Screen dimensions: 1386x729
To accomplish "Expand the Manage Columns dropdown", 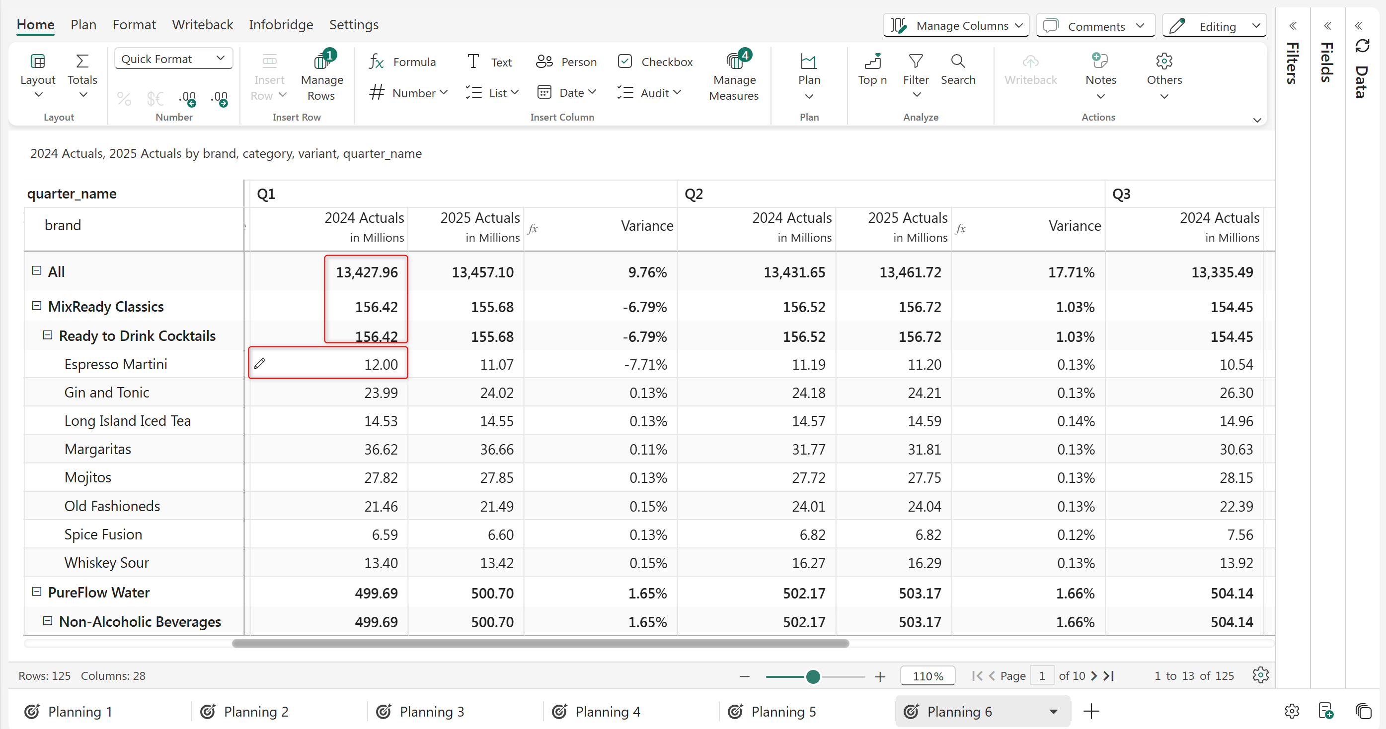I will coord(956,25).
